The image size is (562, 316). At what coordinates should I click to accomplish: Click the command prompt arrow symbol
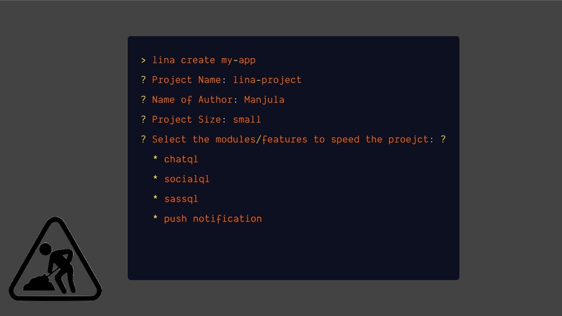pos(143,60)
